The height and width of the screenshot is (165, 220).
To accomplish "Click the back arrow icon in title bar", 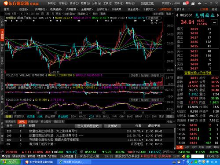I will click(x=199, y=4).
